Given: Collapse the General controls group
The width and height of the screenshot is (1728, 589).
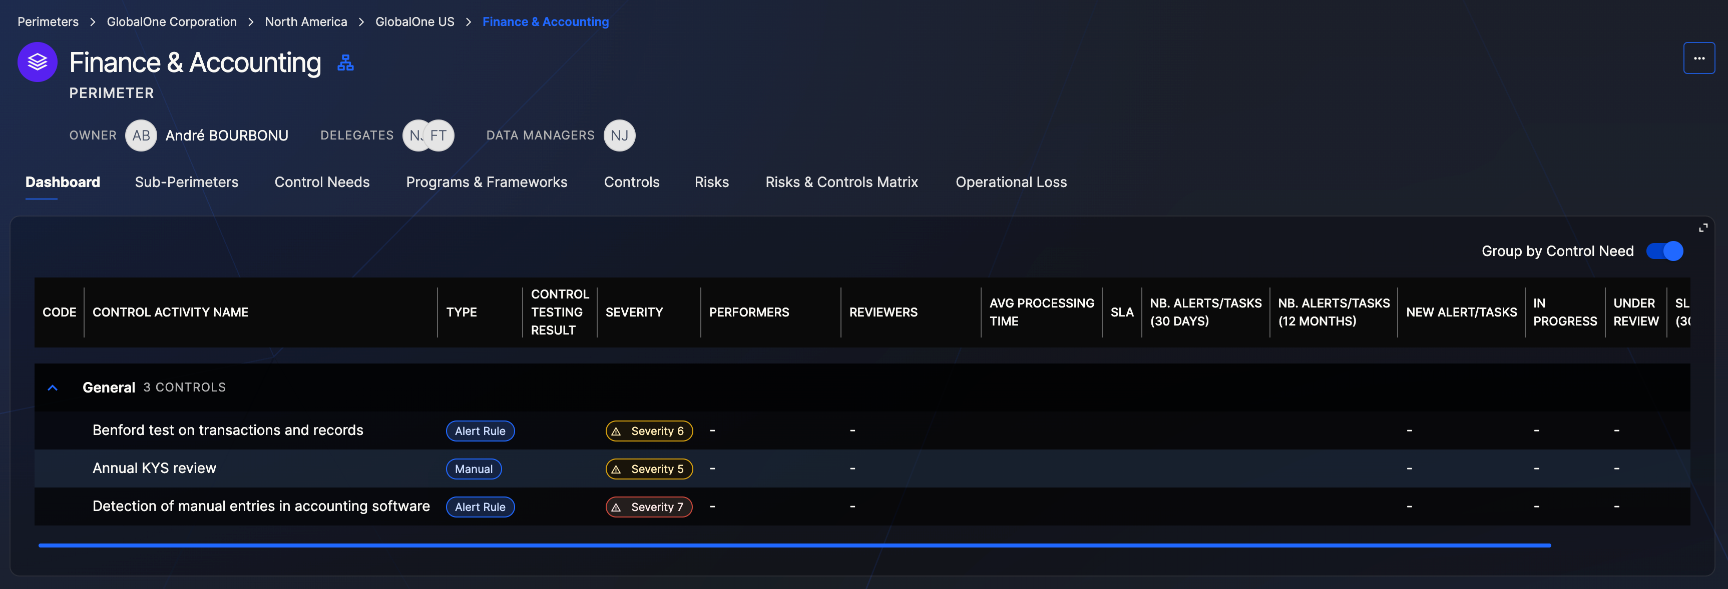Looking at the screenshot, I should point(53,387).
